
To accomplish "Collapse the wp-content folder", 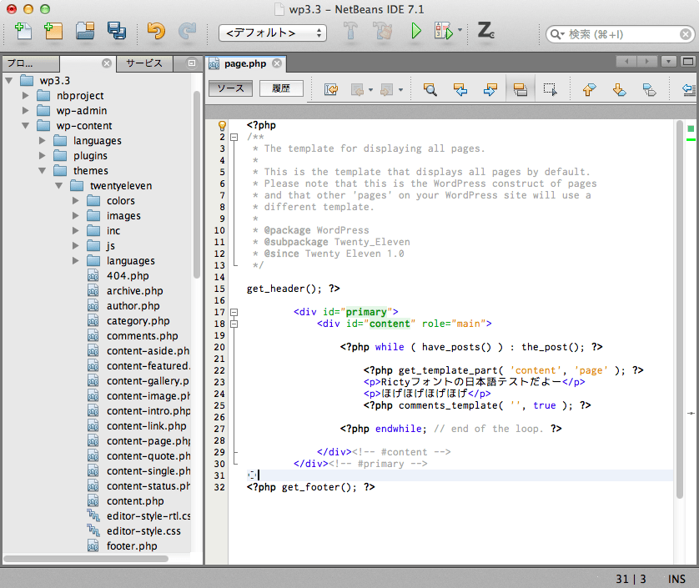I will [x=25, y=126].
